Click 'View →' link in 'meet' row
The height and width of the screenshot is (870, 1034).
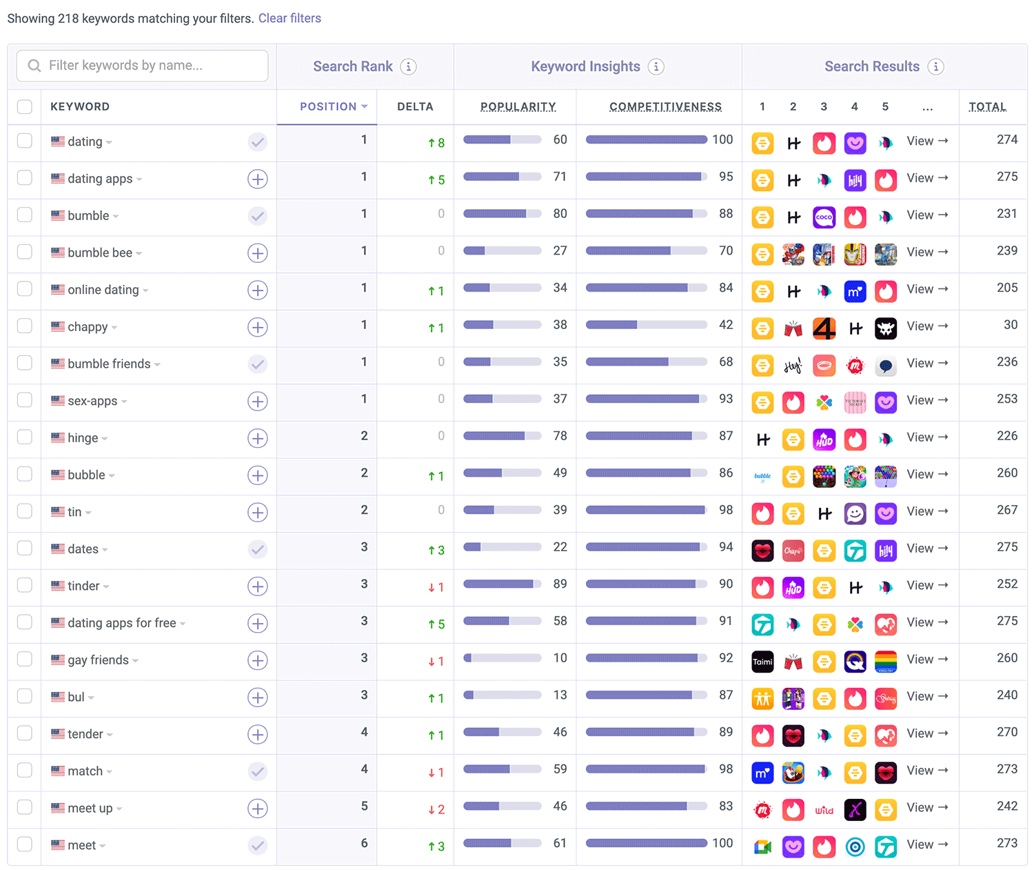[x=927, y=845]
